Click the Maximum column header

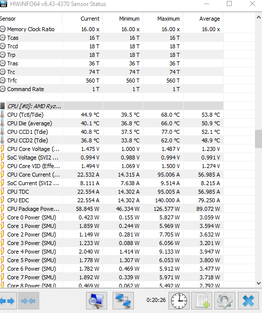point(163,19)
